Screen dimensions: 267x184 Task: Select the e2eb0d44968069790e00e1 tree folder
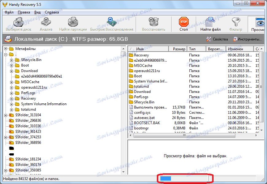(41, 76)
